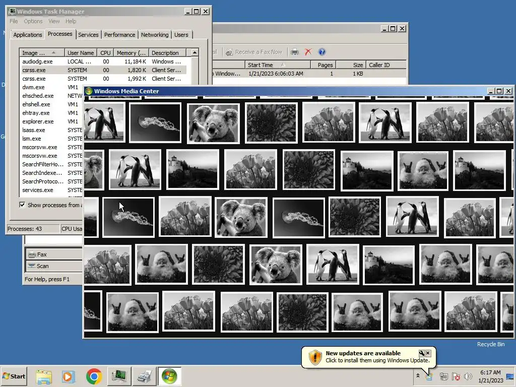The image size is (516, 387).
Task: Select the SearchFilterHo... process
Action: click(51, 164)
